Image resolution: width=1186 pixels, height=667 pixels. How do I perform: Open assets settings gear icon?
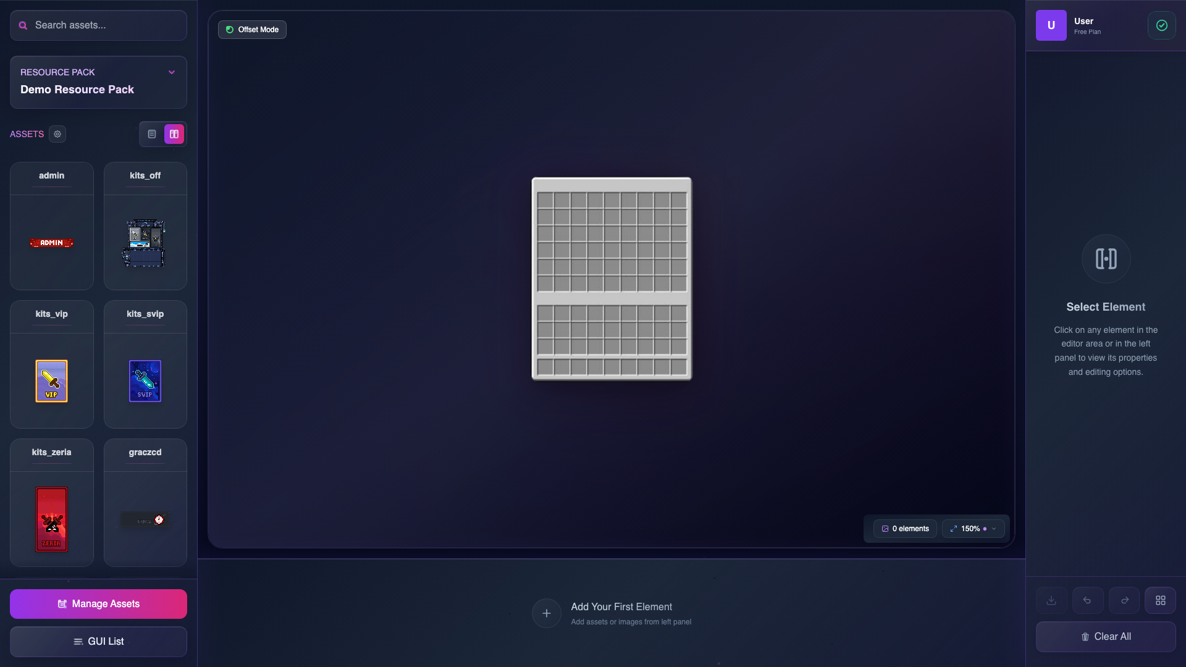pyautogui.click(x=57, y=134)
